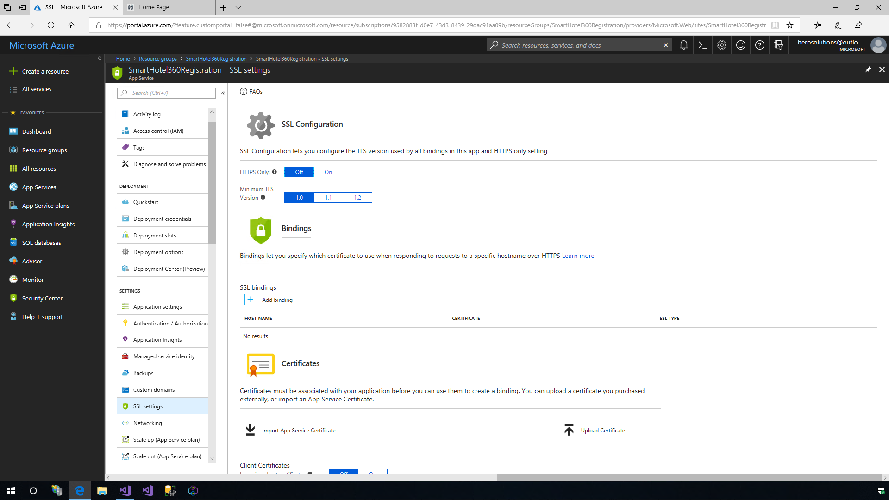Follow the Learn more link in Bindings
The image size is (889, 500).
(x=578, y=256)
